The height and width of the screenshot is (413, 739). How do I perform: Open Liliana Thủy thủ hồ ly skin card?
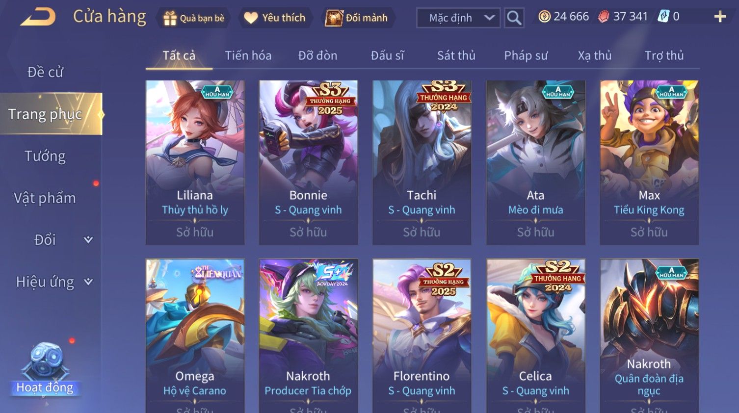[x=195, y=162]
